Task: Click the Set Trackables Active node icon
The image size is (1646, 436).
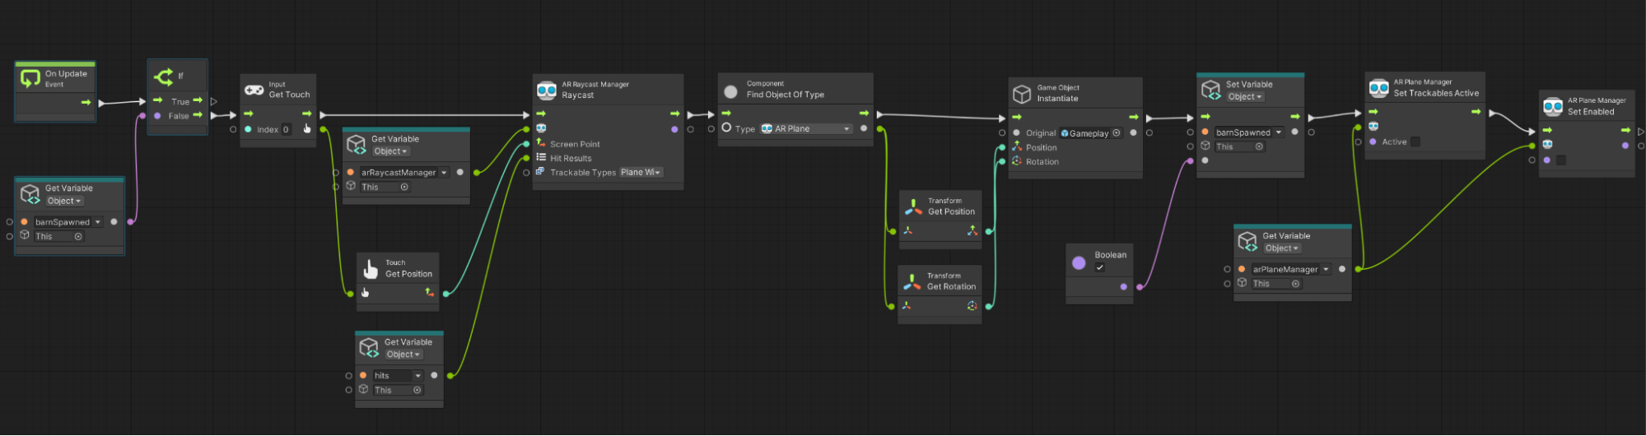Action: pos(1378,88)
